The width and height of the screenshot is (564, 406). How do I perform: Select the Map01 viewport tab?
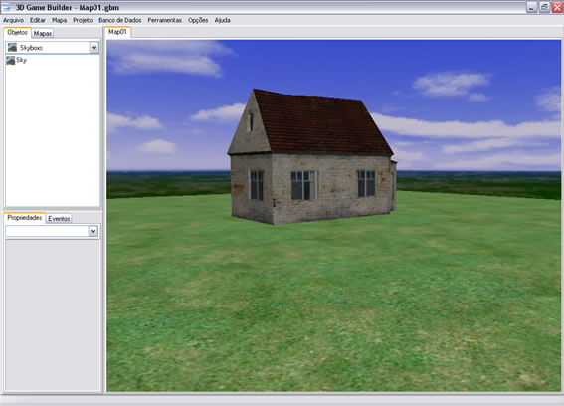click(x=117, y=32)
